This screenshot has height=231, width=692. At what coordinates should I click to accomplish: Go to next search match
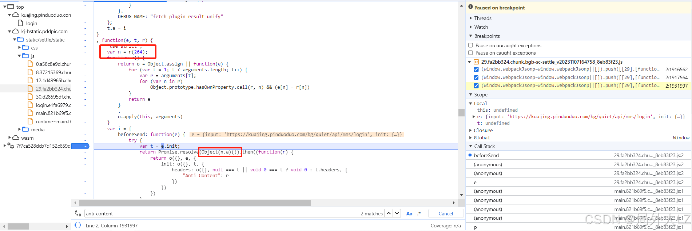coord(397,214)
